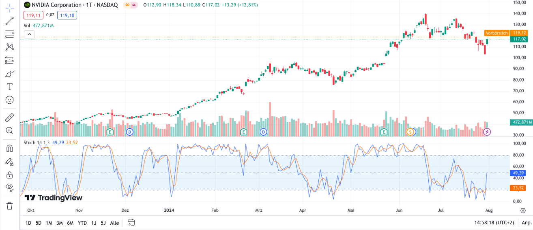Click the green 117,02 last price label
This screenshot has width=533, height=230.
tap(520, 39)
